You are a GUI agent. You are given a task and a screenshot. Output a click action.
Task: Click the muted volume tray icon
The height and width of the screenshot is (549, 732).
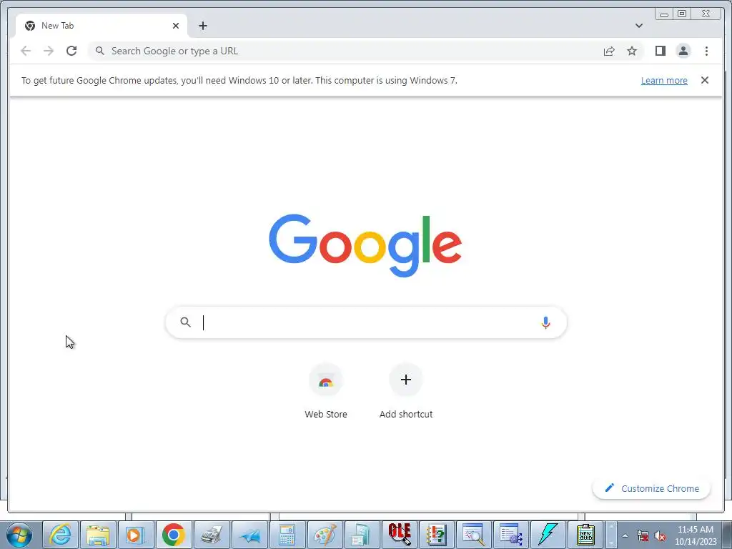pyautogui.click(x=660, y=536)
